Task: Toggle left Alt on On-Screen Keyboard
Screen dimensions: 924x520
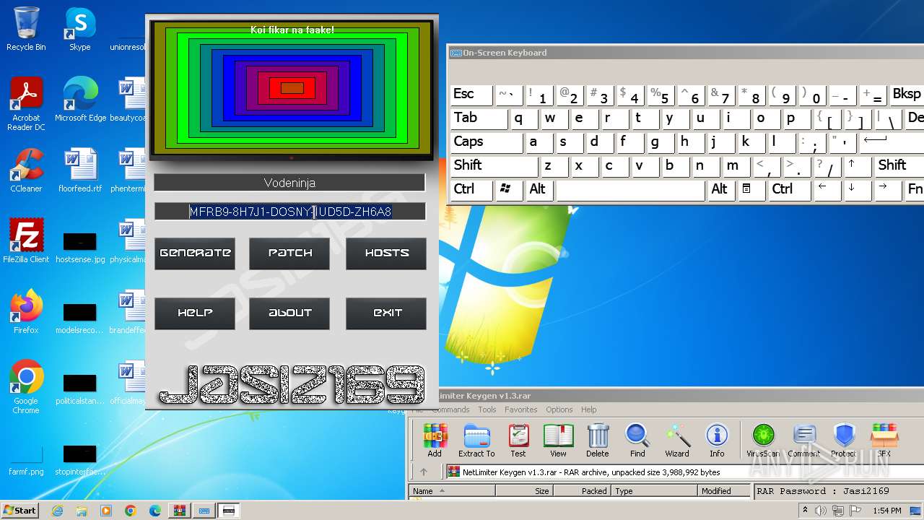Action: [540, 190]
